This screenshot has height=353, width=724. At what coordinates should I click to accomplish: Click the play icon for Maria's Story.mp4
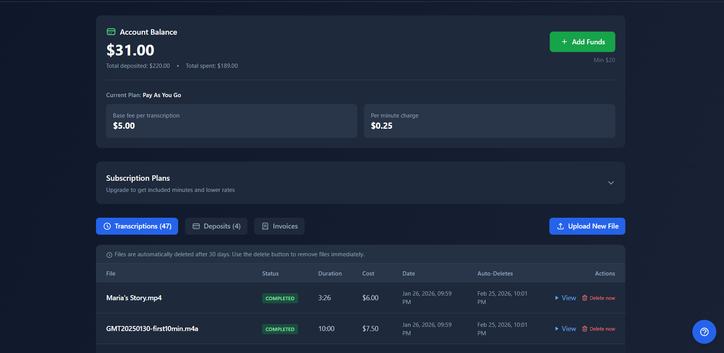click(557, 298)
